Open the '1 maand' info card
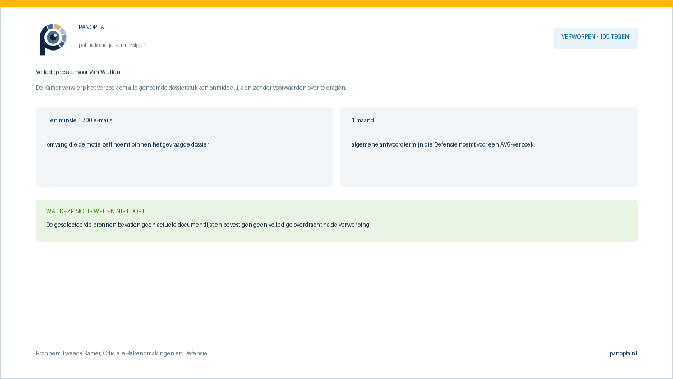Screen dimensions: 673x379 point(489,147)
